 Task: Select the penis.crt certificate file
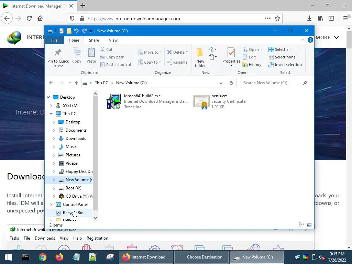click(x=220, y=101)
